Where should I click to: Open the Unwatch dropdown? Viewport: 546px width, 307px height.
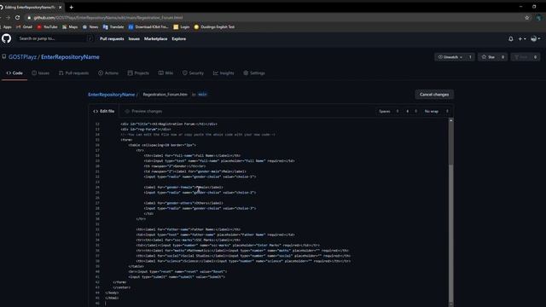450,57
